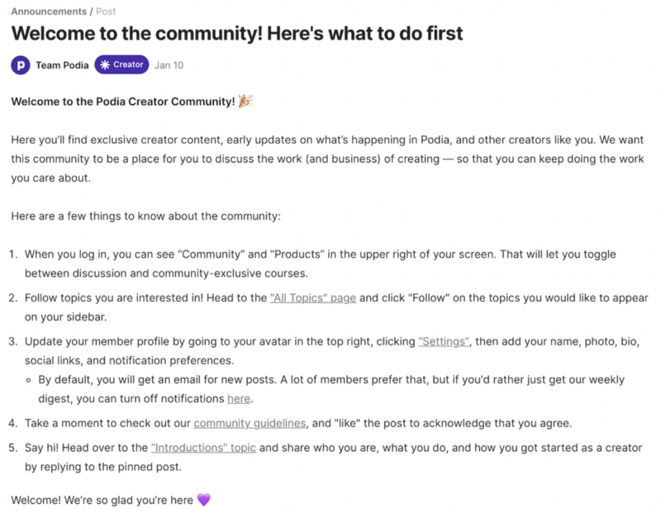Image resolution: width=661 pixels, height=513 pixels.
Task: Open the Announcements breadcrumb
Action: coord(49,12)
